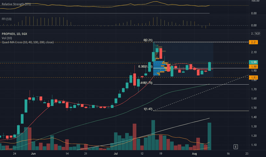Click the 2.10 price axis label
Viewport: 266px width, 157px height.
coord(254,52)
